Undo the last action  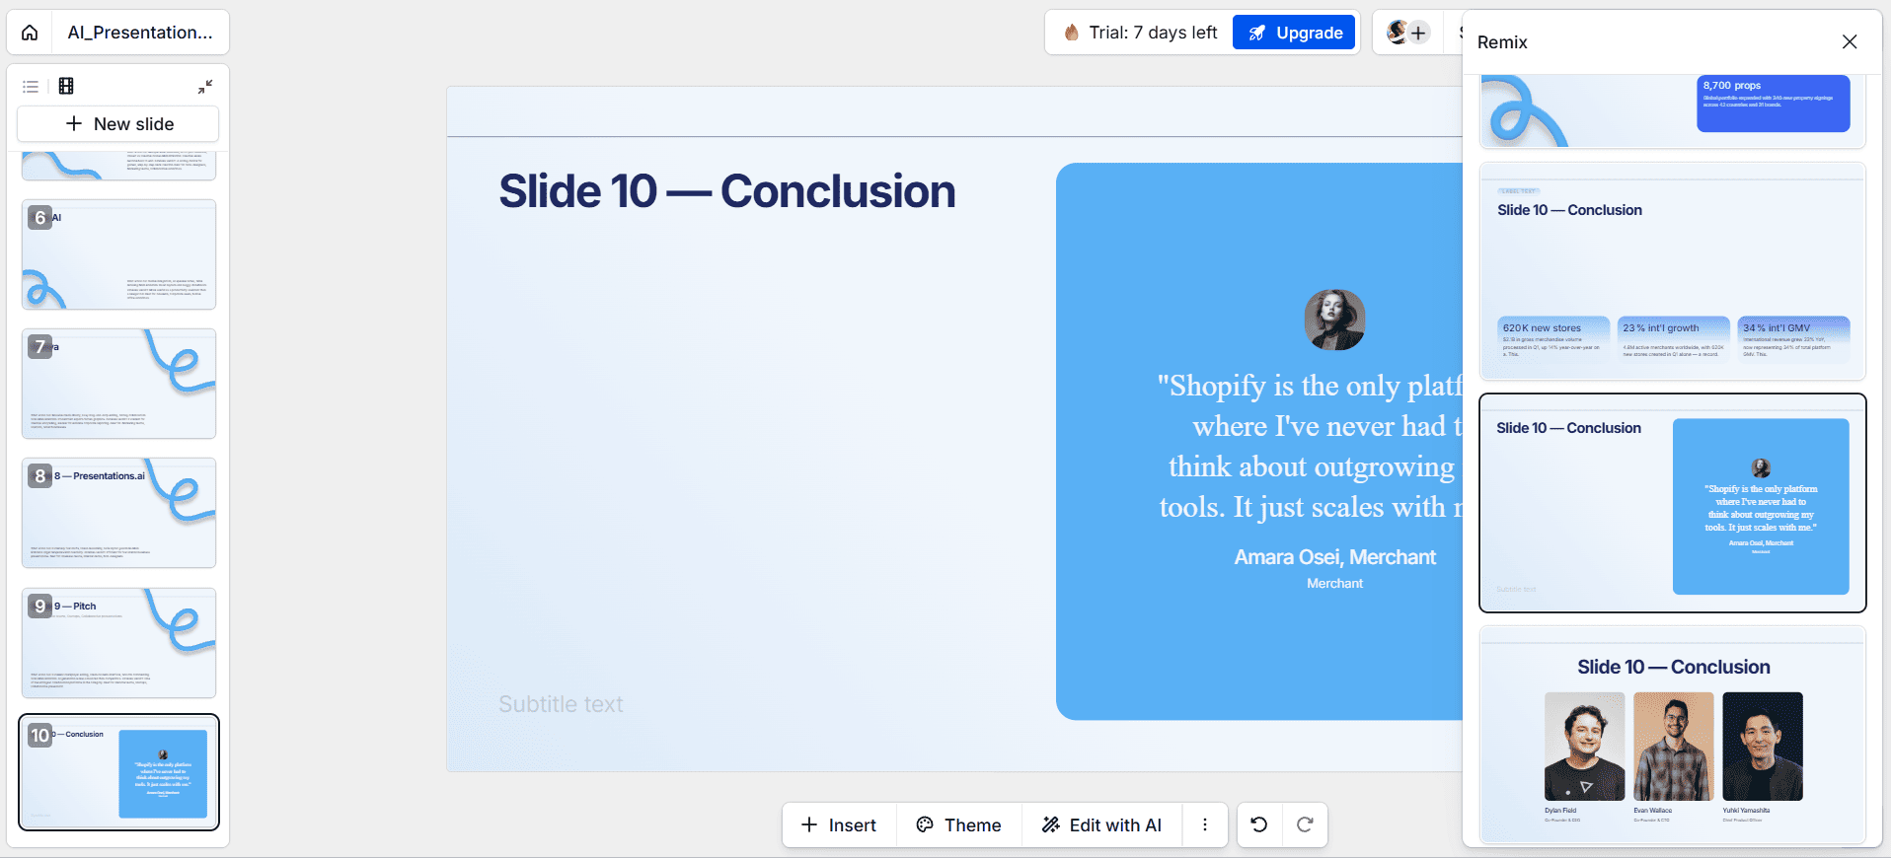[1259, 825]
